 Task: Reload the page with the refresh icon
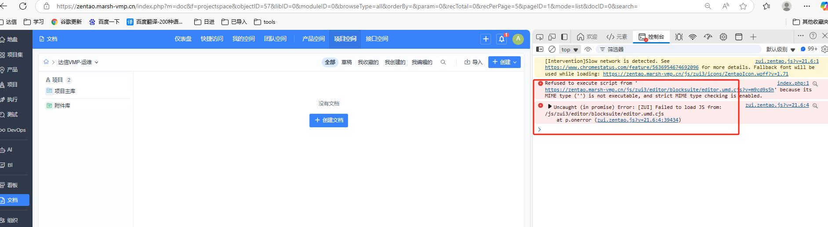tap(23, 6)
